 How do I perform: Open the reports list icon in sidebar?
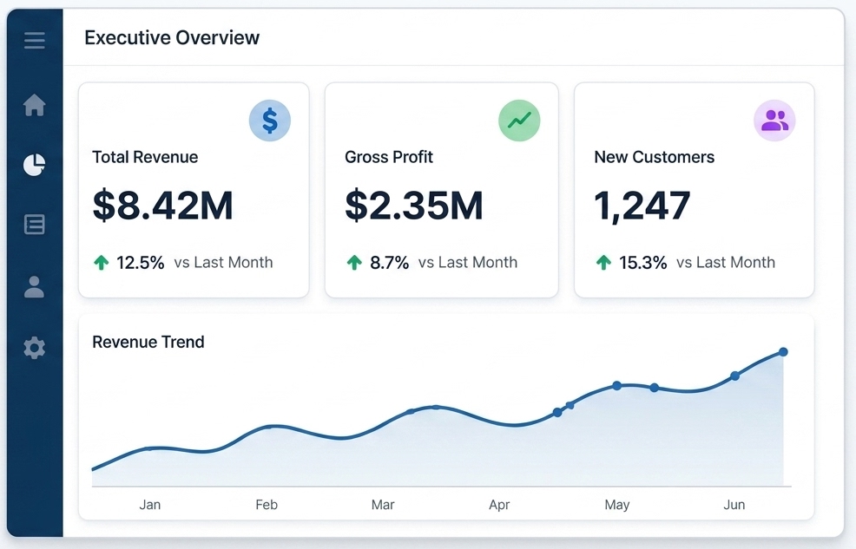click(35, 224)
